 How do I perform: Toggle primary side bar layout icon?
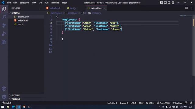point(161,2)
